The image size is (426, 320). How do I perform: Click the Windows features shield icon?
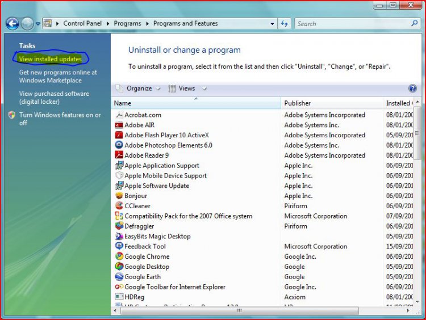click(x=12, y=115)
